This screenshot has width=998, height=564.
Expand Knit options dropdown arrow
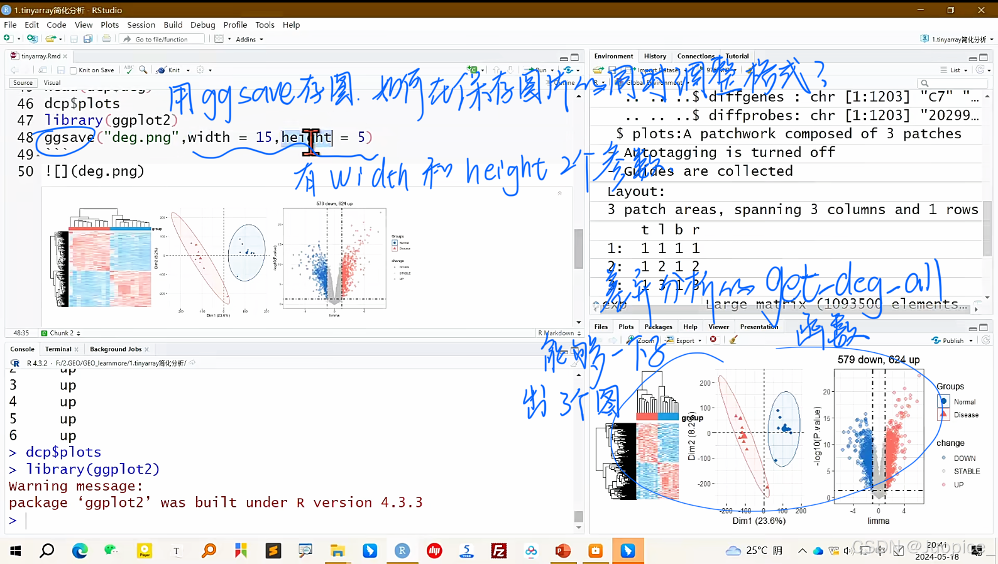click(x=188, y=70)
